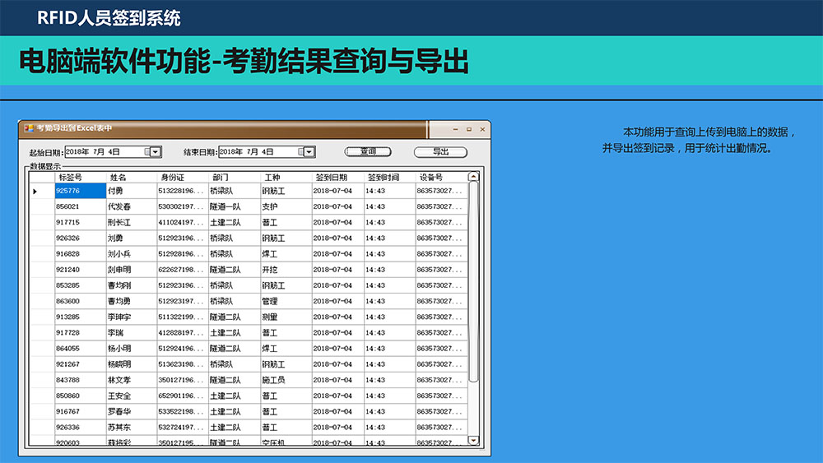Maximize the 考勤导出到Excel表中 window
This screenshot has height=463, width=823.
click(x=468, y=129)
